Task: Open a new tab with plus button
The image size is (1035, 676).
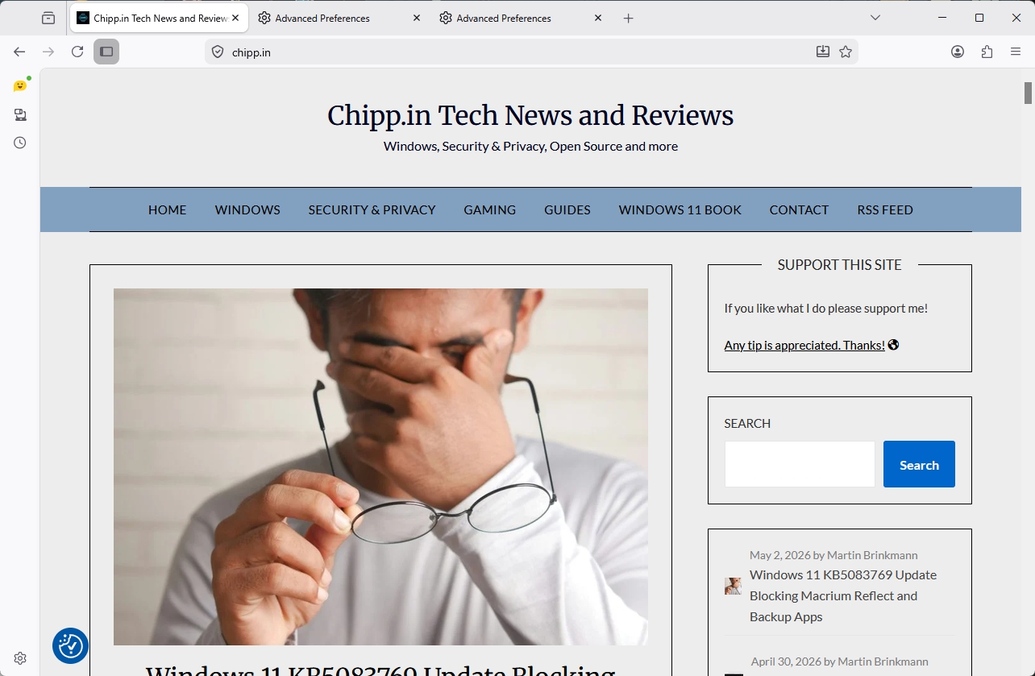Action: click(x=629, y=18)
